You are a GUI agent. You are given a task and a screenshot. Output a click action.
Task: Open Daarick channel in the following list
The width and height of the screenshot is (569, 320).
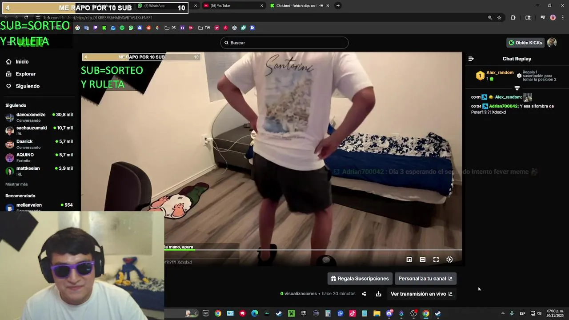[x=39, y=144]
